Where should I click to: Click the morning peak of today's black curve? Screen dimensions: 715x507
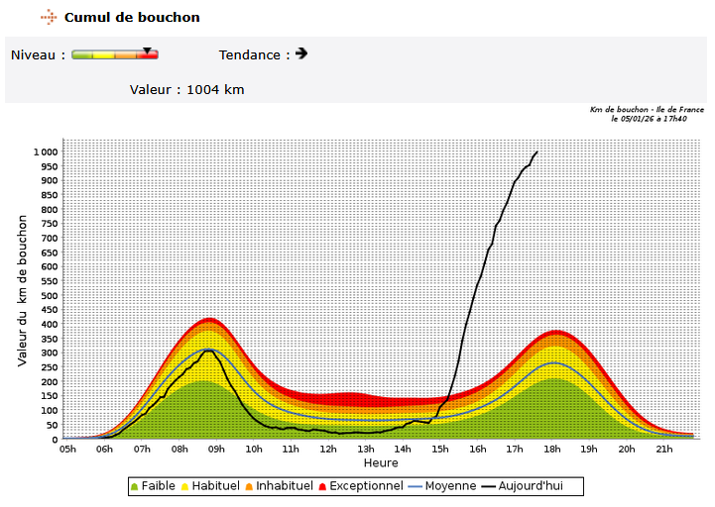[x=209, y=351]
